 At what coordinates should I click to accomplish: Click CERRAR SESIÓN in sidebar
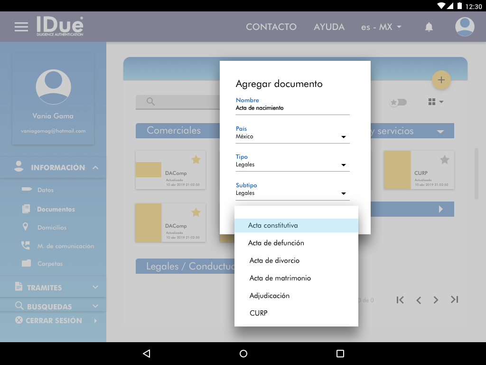pyautogui.click(x=54, y=321)
